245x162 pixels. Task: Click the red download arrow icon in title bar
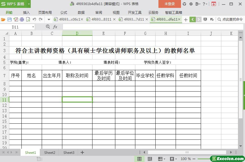coord(214,4)
